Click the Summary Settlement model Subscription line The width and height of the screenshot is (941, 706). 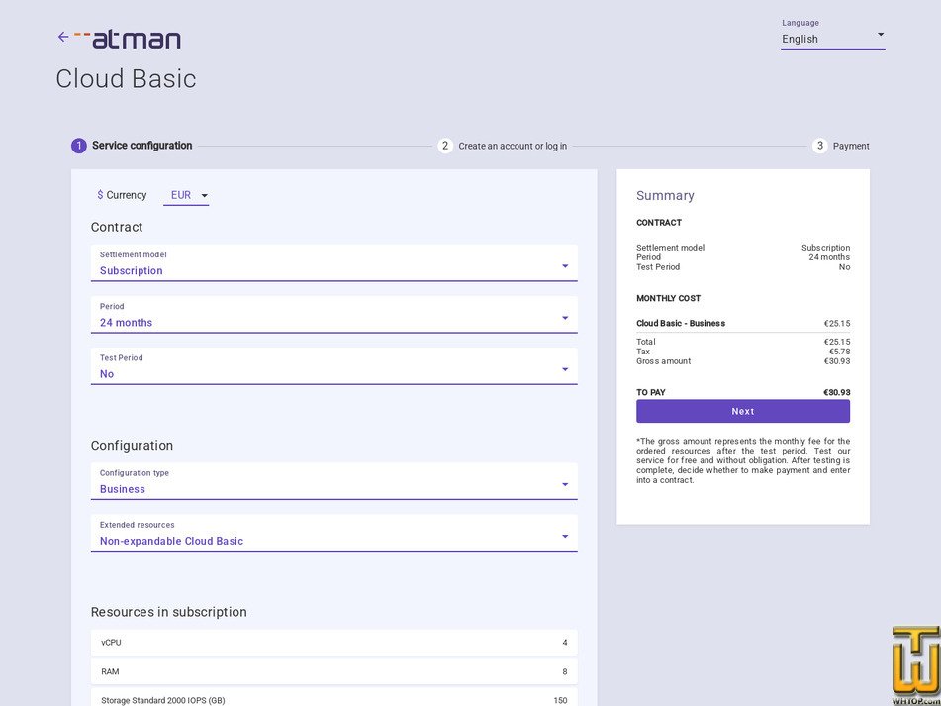click(743, 248)
